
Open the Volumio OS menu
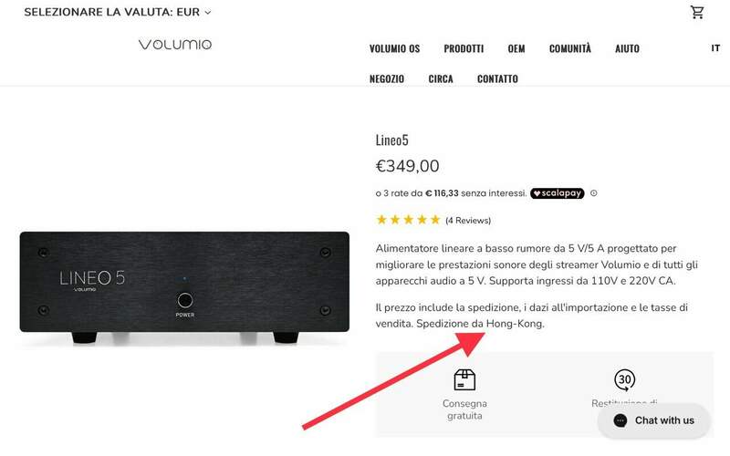point(394,48)
